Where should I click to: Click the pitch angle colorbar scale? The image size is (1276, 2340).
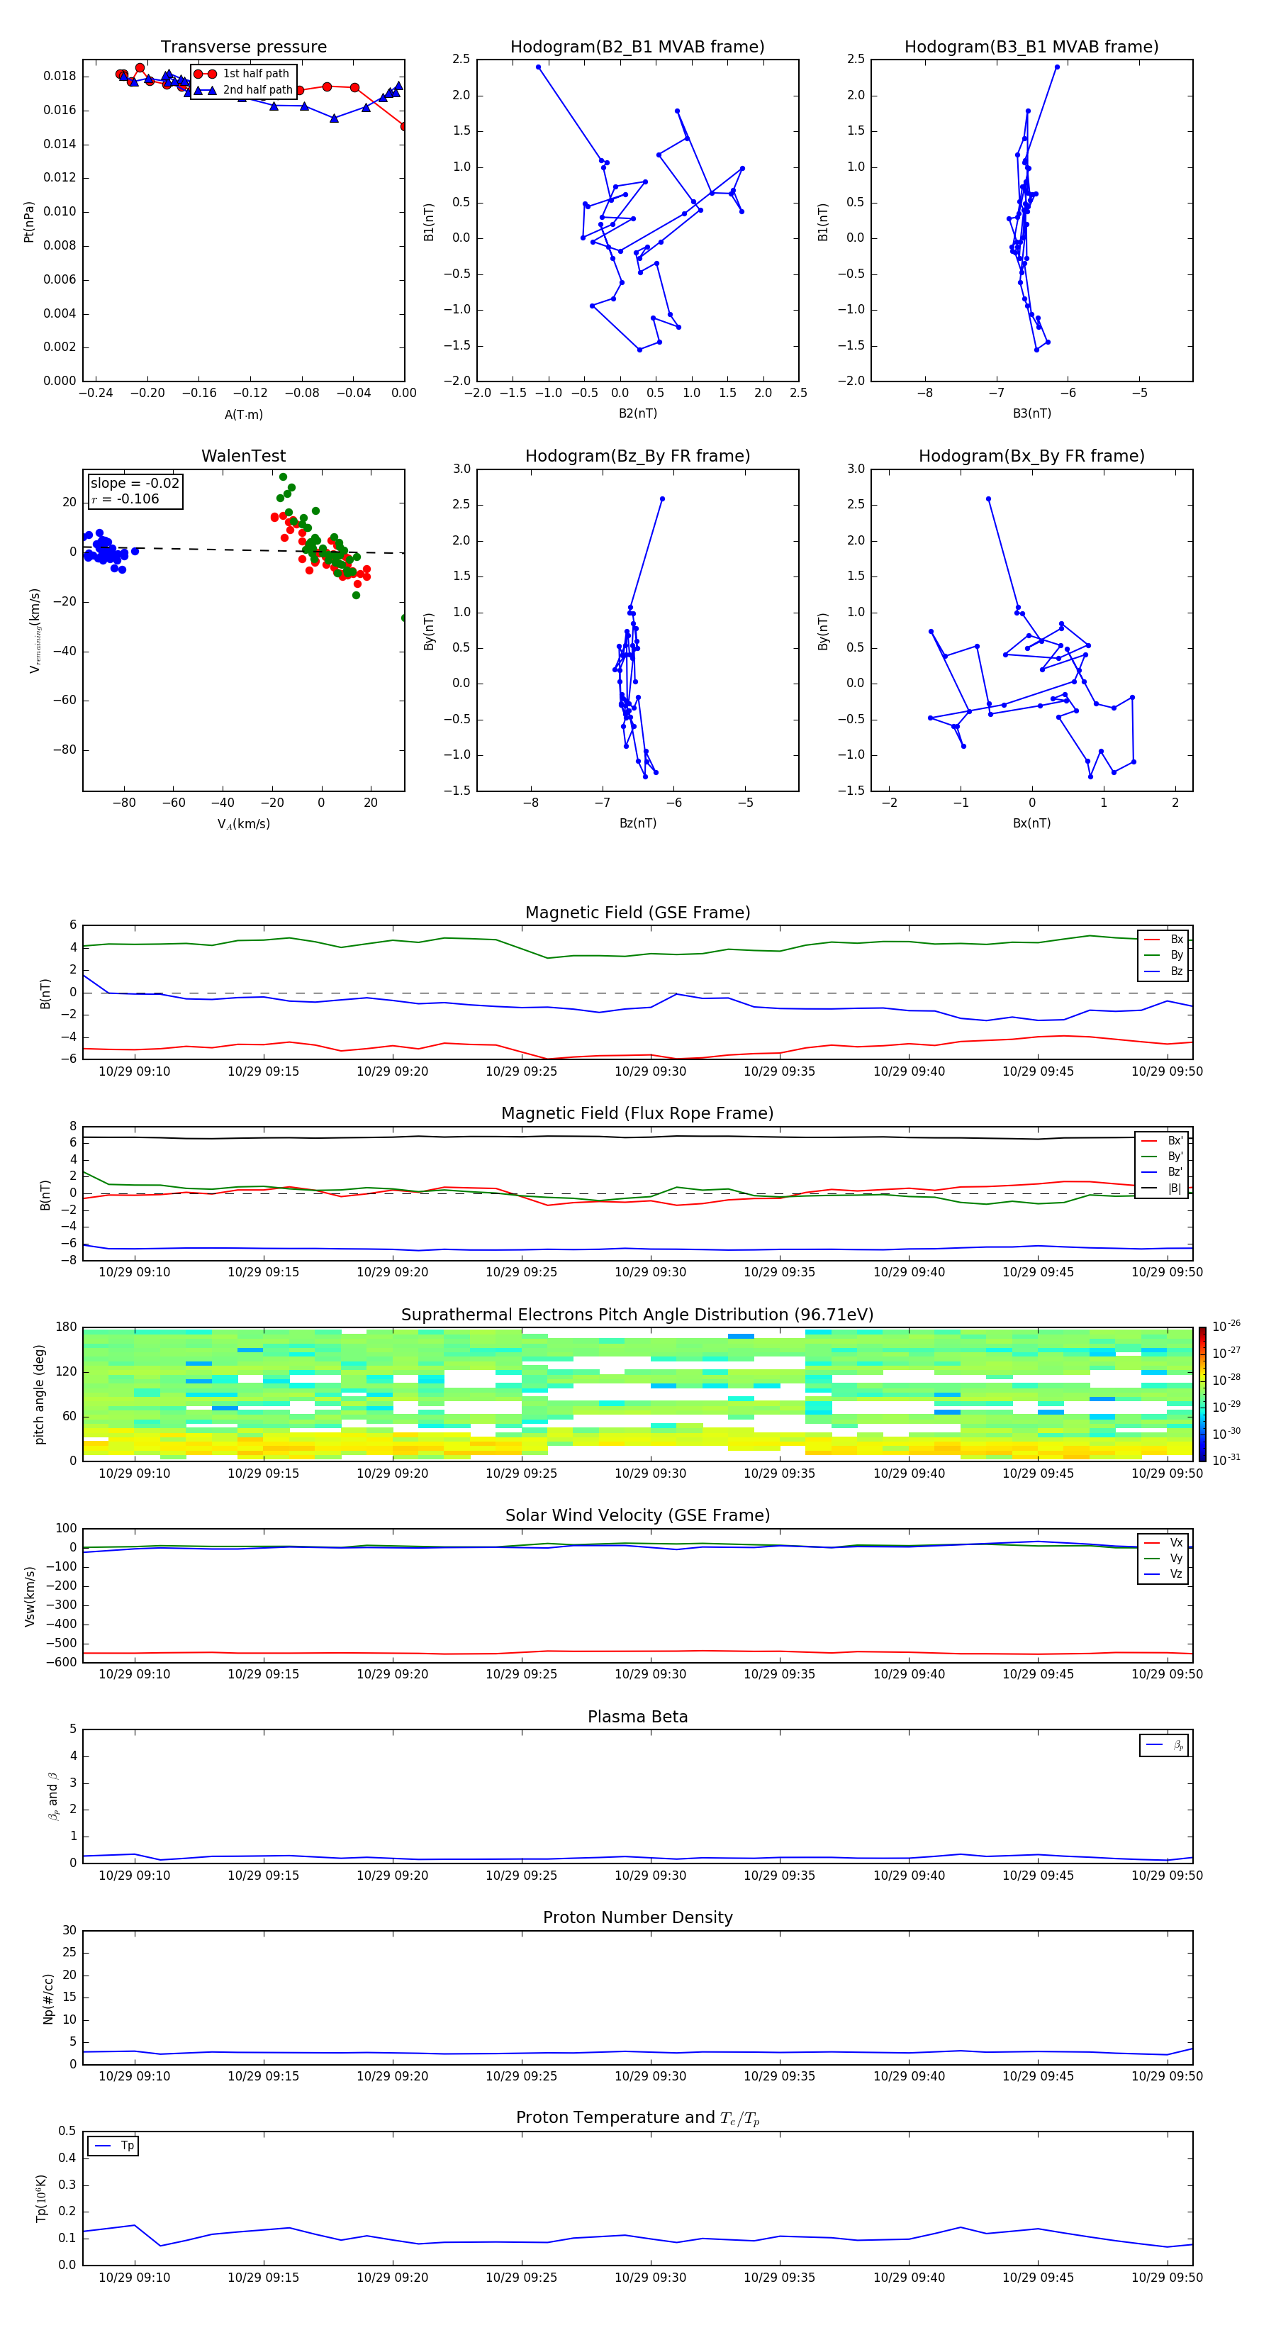pyautogui.click(x=1202, y=1394)
